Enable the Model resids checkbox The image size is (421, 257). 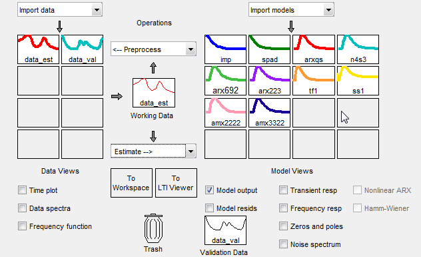[x=209, y=208]
